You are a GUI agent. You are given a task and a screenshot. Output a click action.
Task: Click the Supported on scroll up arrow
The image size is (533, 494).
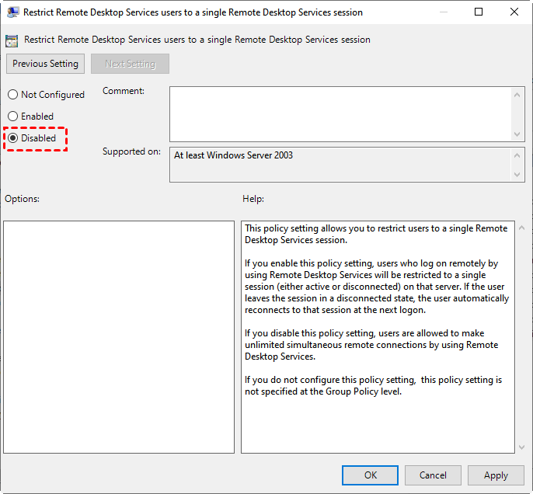pyautogui.click(x=517, y=155)
